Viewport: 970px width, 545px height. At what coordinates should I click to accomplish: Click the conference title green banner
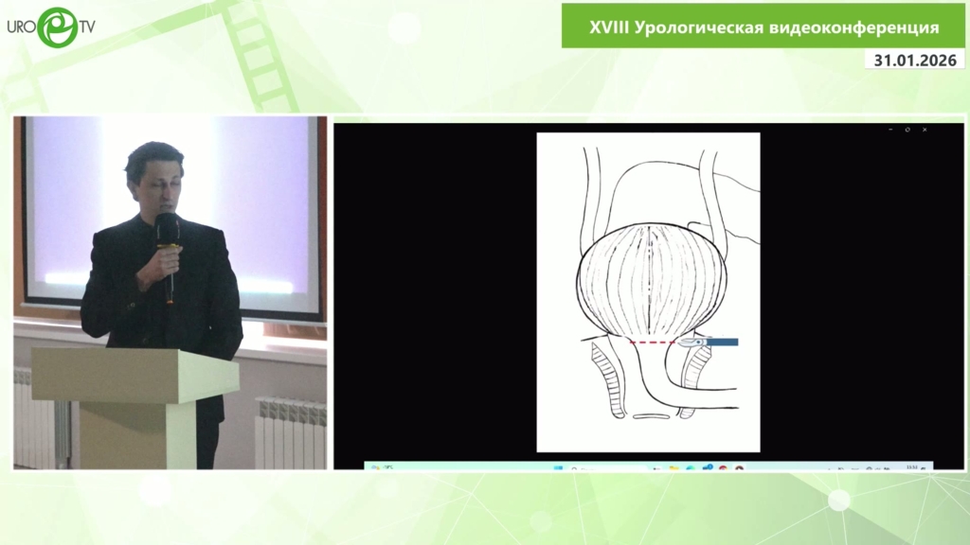point(763,26)
